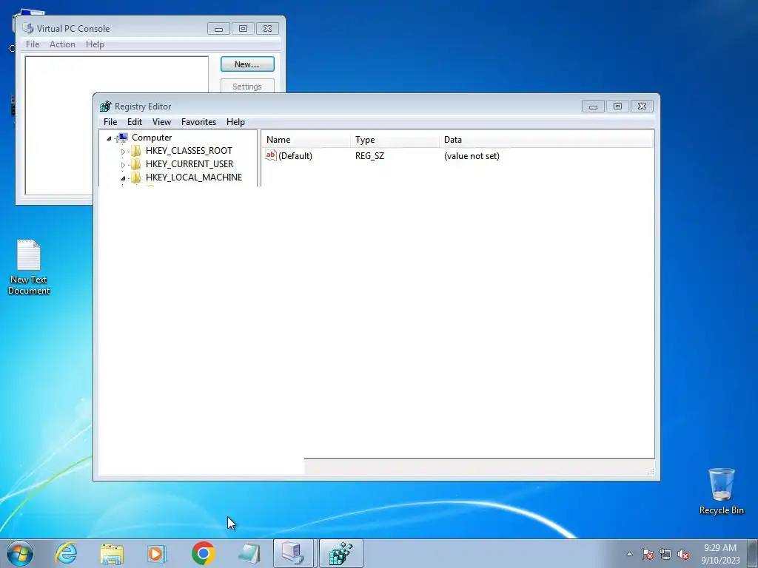Close the Registry Editor window
Image resolution: width=758 pixels, height=568 pixels.
[x=642, y=106]
